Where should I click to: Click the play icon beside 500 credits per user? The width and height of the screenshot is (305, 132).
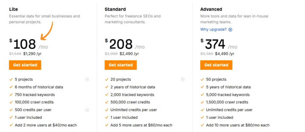[x=87, y=110]
